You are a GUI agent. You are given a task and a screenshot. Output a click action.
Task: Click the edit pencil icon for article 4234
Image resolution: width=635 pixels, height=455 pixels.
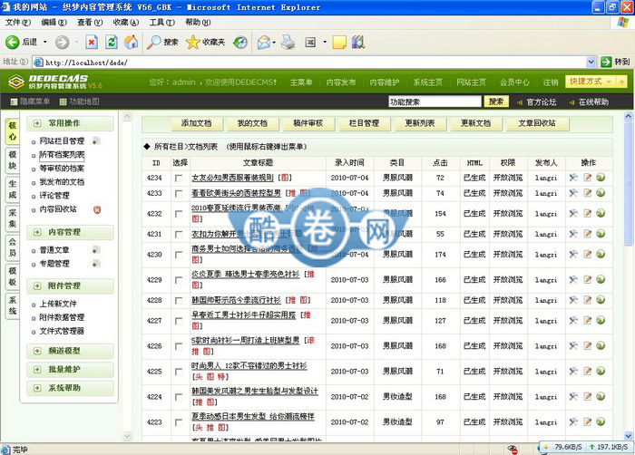point(587,178)
